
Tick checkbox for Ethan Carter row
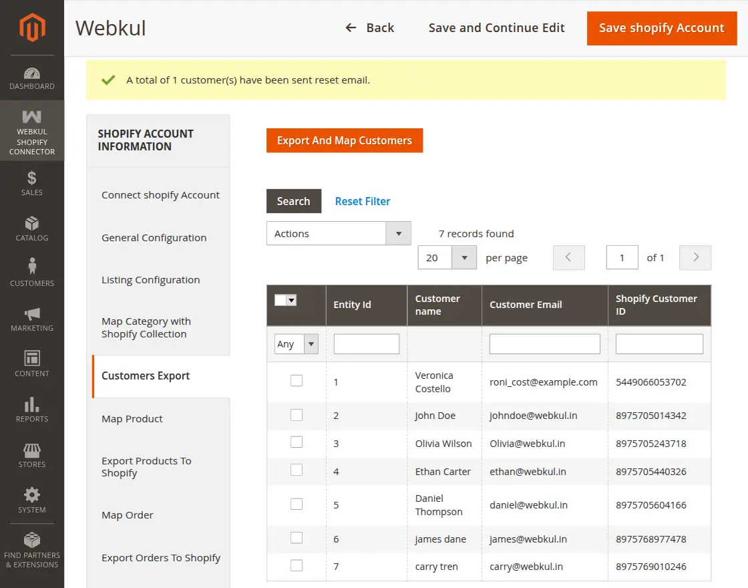[x=297, y=470]
